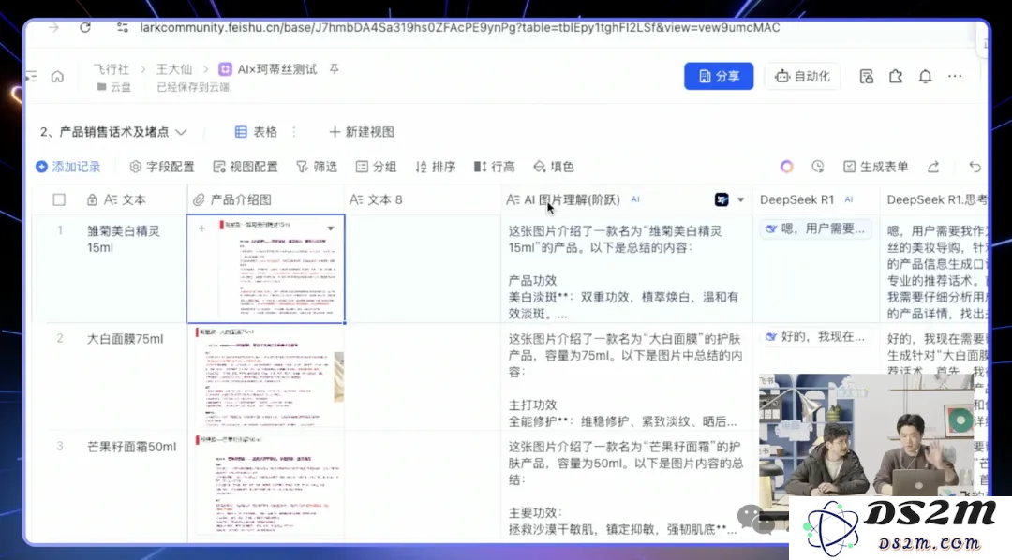Open site settings icon in address bar
This screenshot has height=560, width=1012.
click(122, 28)
